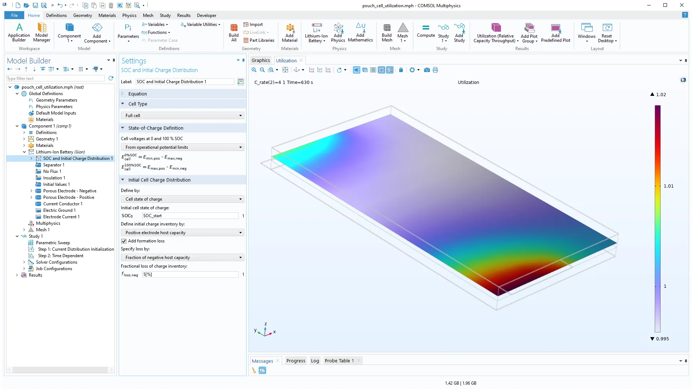693x389 pixels.
Task: Toggle the Show Legends button
Action: coord(390,70)
